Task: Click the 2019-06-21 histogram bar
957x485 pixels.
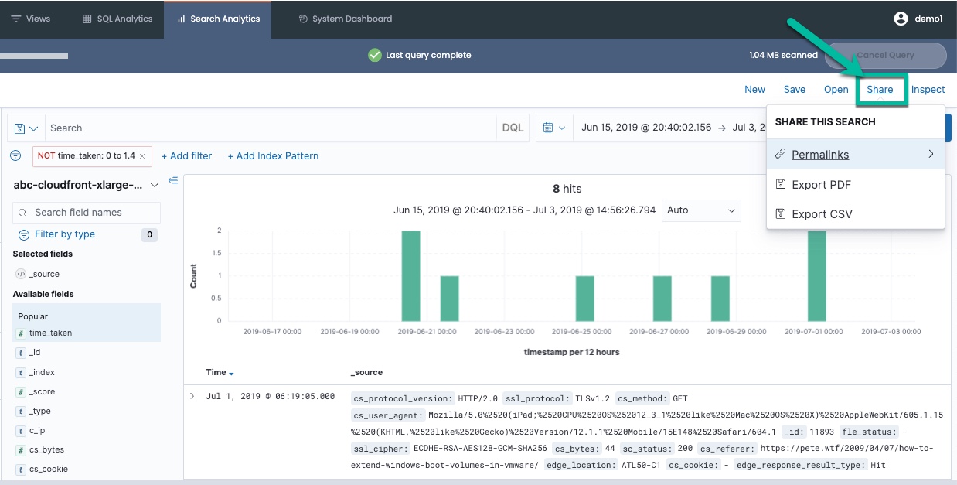Action: [411, 275]
